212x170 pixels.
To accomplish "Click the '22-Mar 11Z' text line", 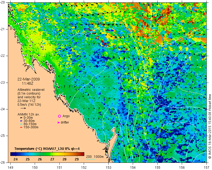I will [x=26, y=101].
